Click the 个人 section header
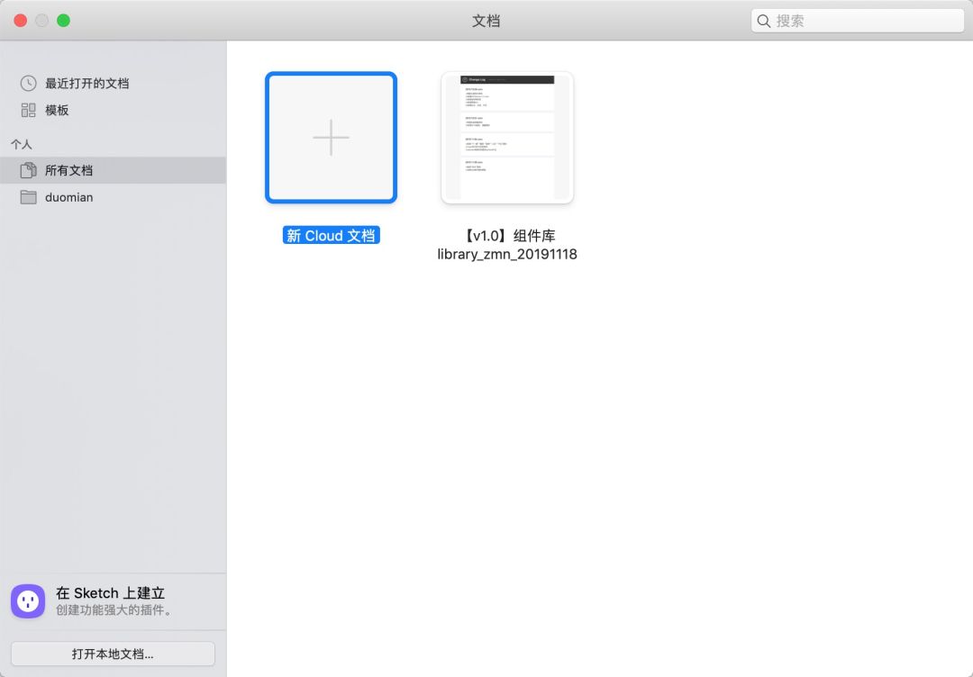Image resolution: width=973 pixels, height=677 pixels. pos(22,144)
